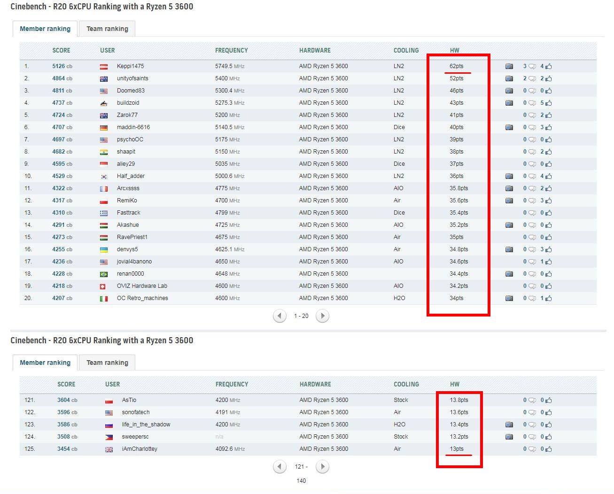Go to the previous page before 1 - 20

point(280,316)
